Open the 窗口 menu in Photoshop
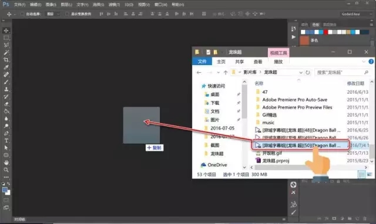 161,5
